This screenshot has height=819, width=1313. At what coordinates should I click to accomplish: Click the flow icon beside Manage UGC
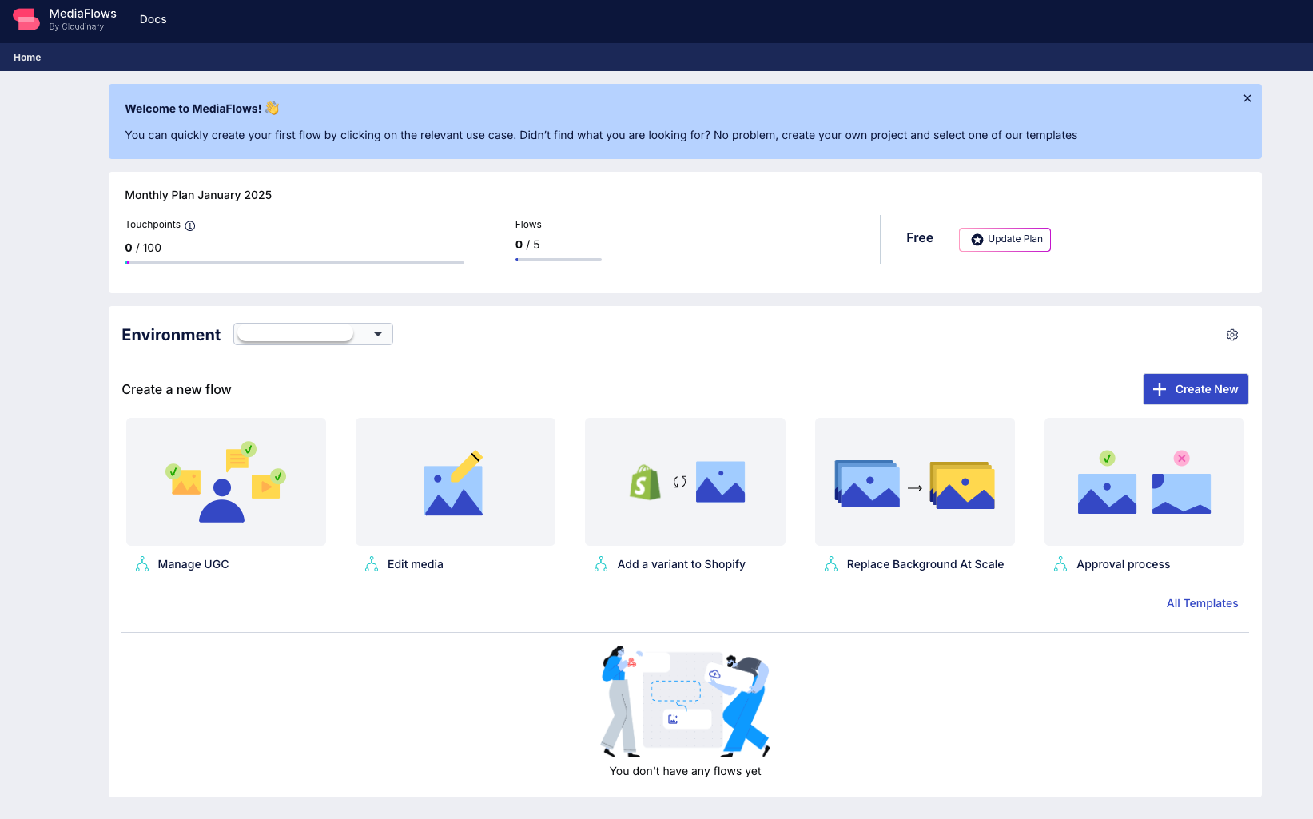click(x=142, y=564)
